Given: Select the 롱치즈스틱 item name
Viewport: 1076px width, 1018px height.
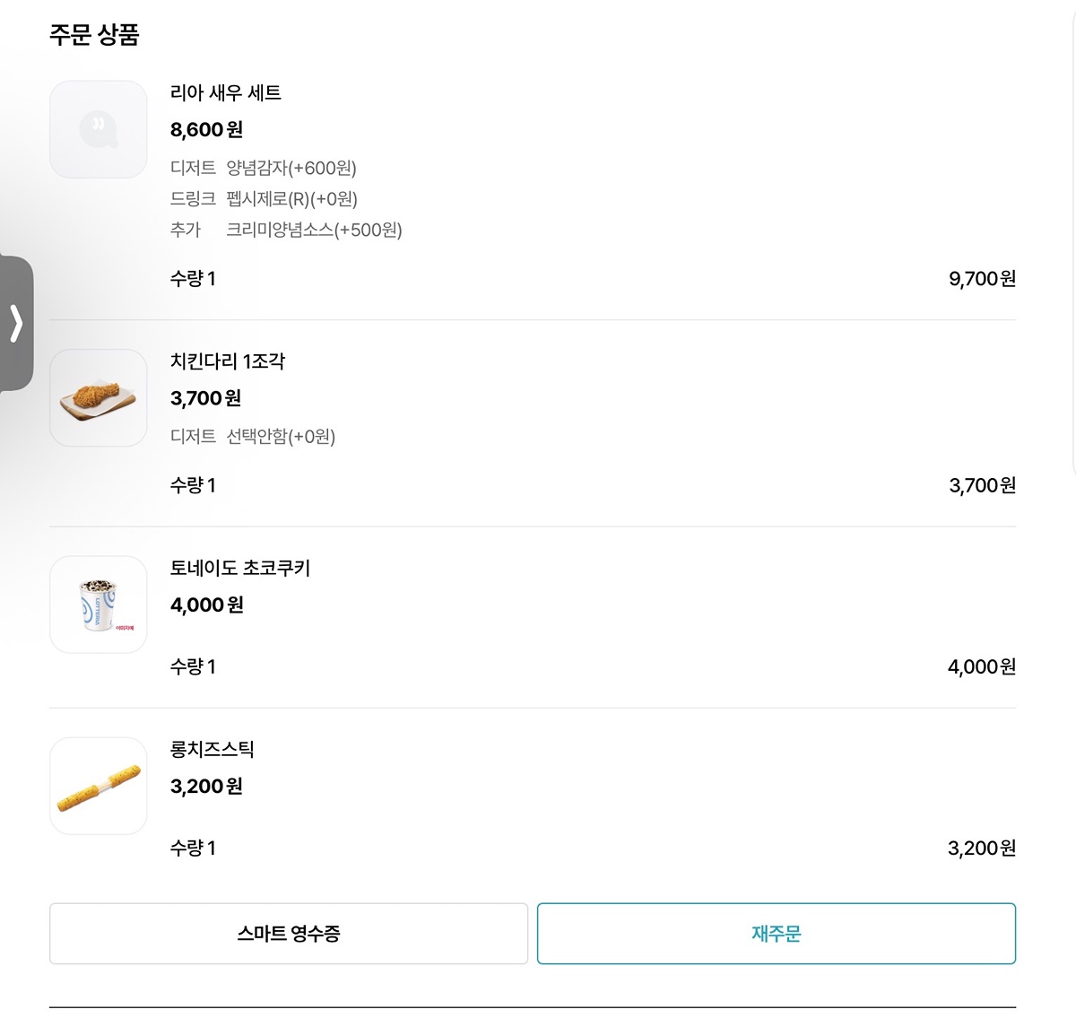Looking at the screenshot, I should 213,749.
